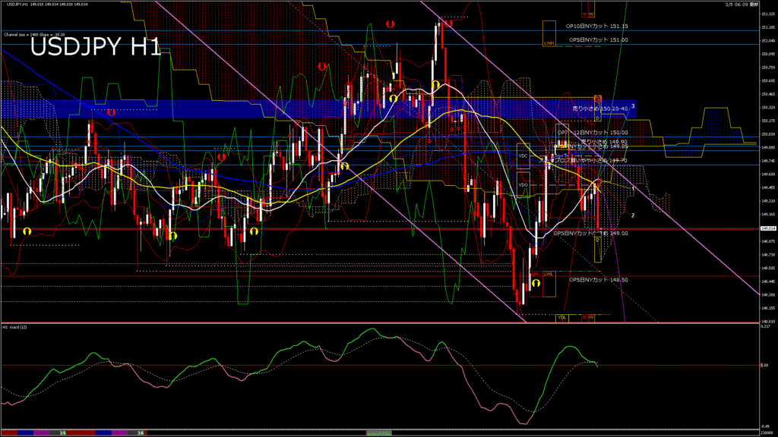Click the MACD 0.00 level tag on the axis
The height and width of the screenshot is (437, 778).
[764, 365]
